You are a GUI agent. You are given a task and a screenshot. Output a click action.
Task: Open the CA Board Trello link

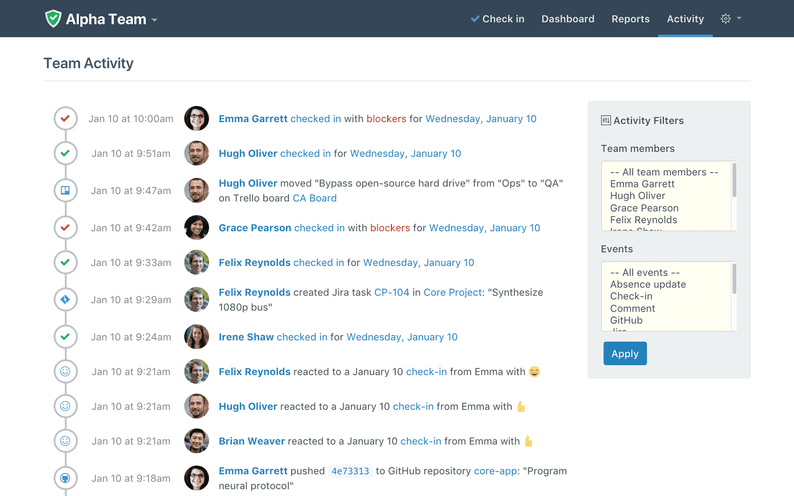click(314, 198)
